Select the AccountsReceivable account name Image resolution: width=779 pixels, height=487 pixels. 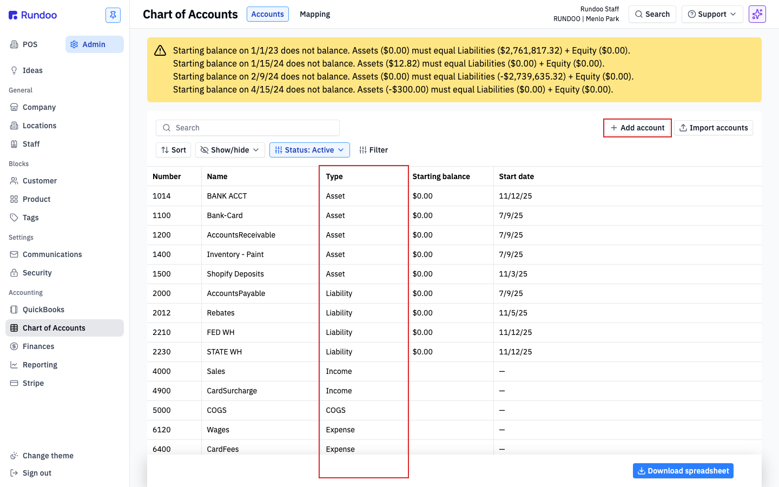(241, 235)
